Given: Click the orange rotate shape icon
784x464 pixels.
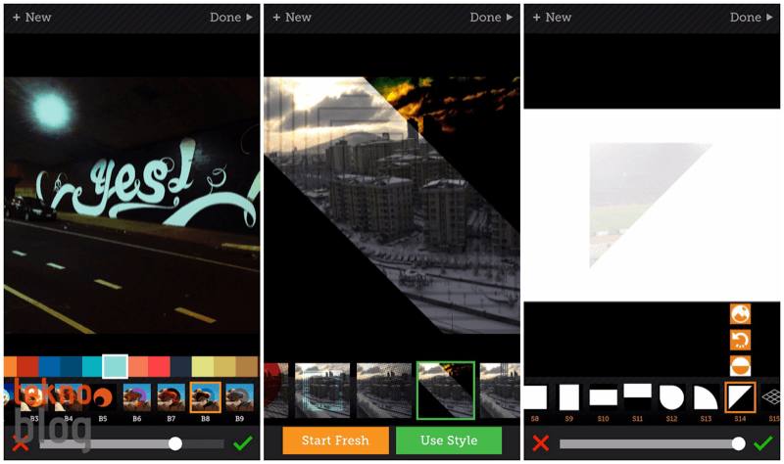Looking at the screenshot, I should point(741,340).
